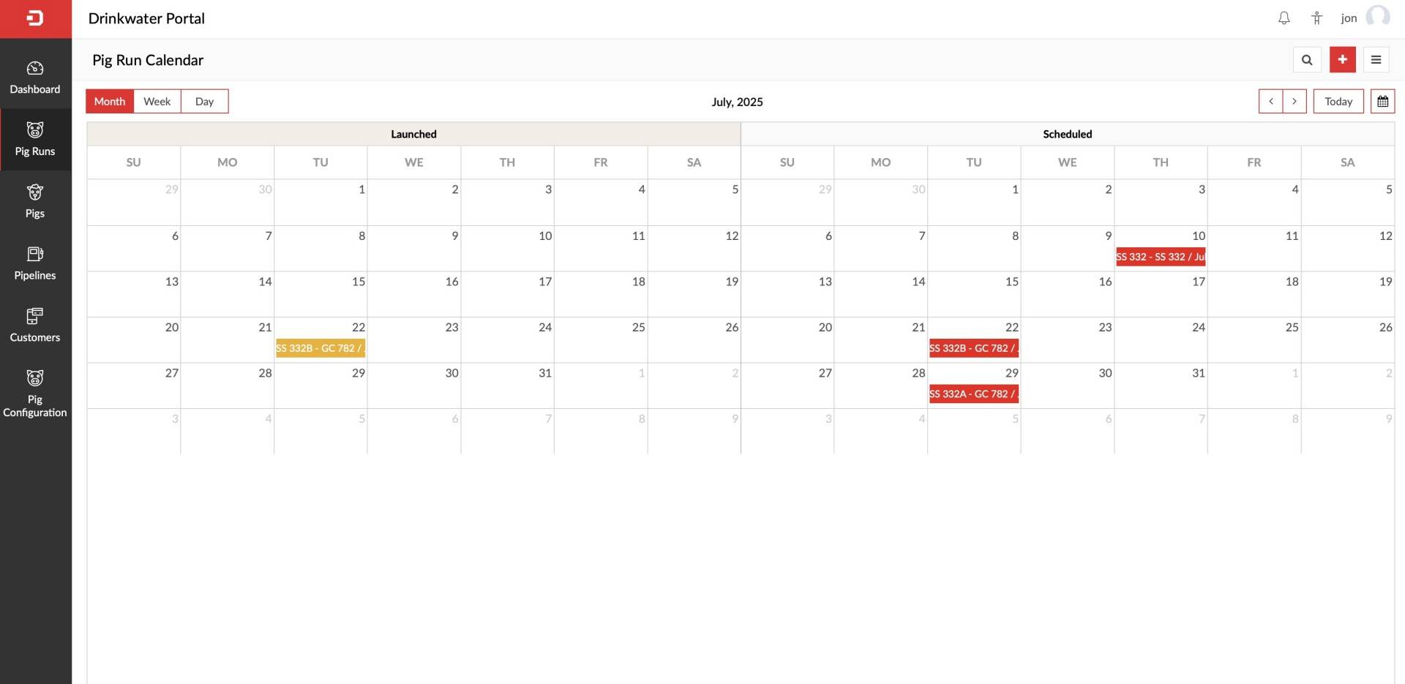Add a new pig run with plus button

pos(1342,60)
